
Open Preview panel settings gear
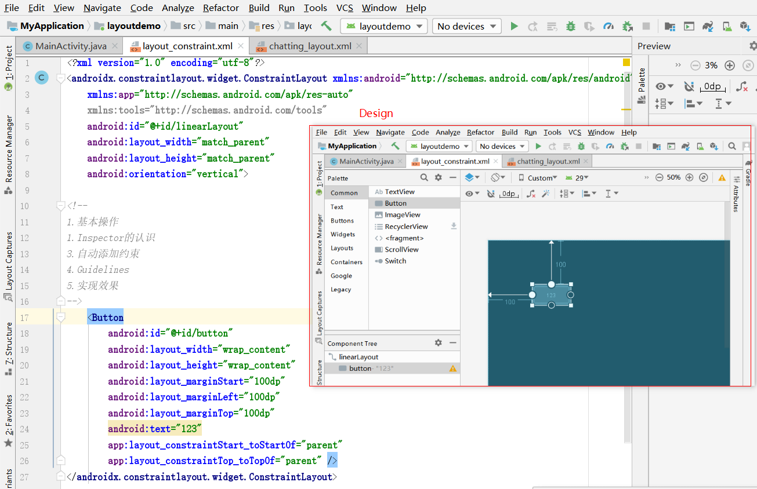752,46
